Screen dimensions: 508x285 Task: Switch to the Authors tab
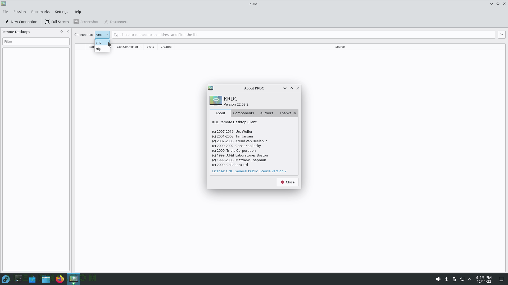pyautogui.click(x=266, y=113)
